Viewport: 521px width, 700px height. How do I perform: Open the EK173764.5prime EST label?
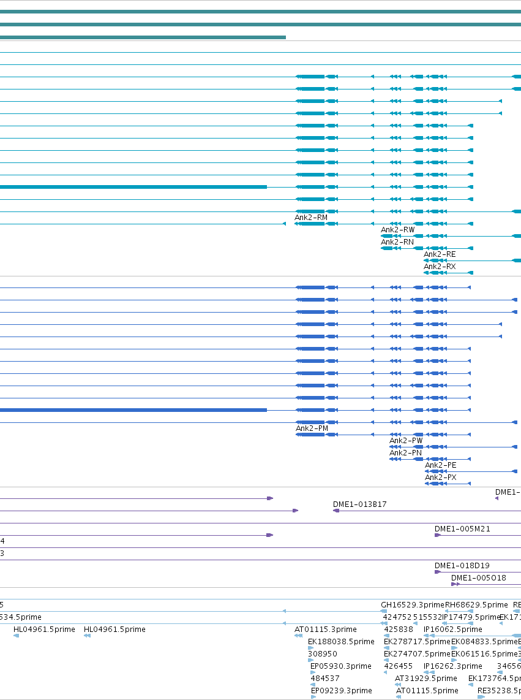click(x=495, y=679)
